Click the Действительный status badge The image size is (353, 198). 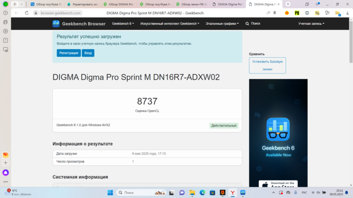click(x=224, y=125)
